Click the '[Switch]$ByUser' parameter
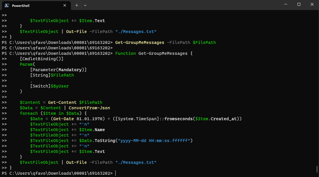 point(49,86)
